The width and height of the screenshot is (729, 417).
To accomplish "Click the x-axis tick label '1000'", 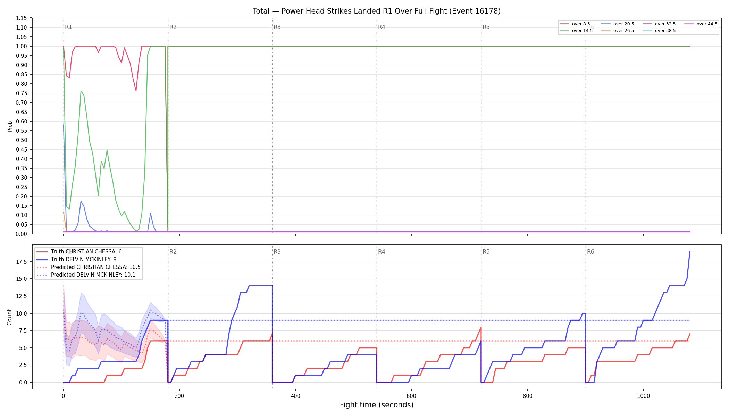I will [644, 396].
